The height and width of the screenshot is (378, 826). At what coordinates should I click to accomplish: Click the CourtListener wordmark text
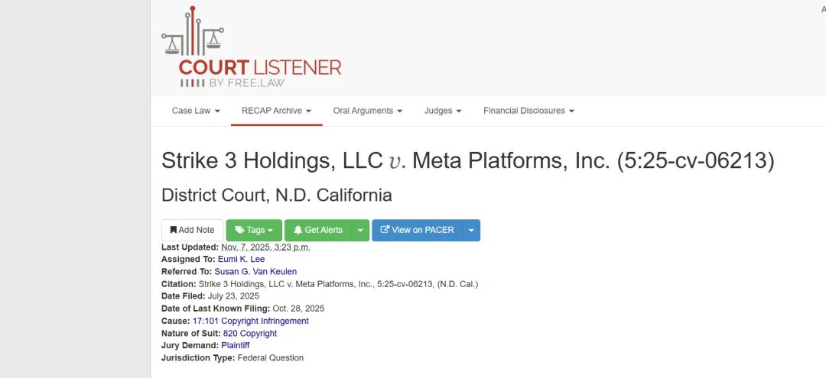coord(260,68)
